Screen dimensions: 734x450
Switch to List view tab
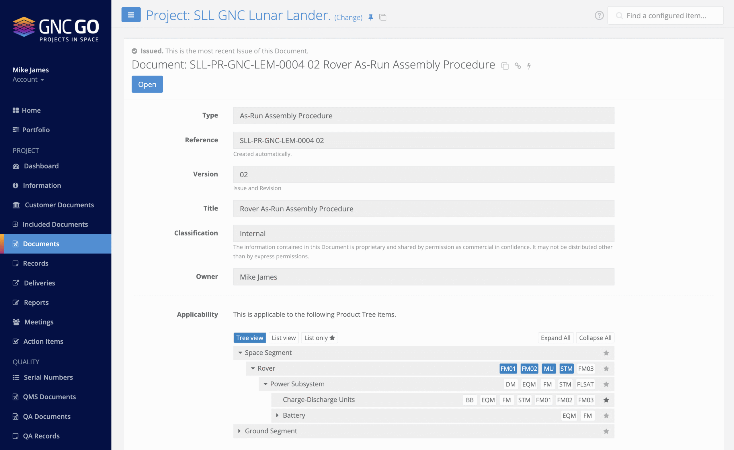284,338
